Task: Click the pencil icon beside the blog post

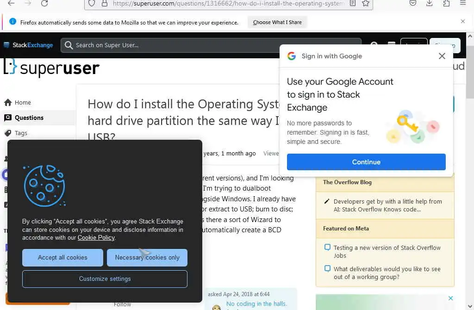Action: [326, 201]
